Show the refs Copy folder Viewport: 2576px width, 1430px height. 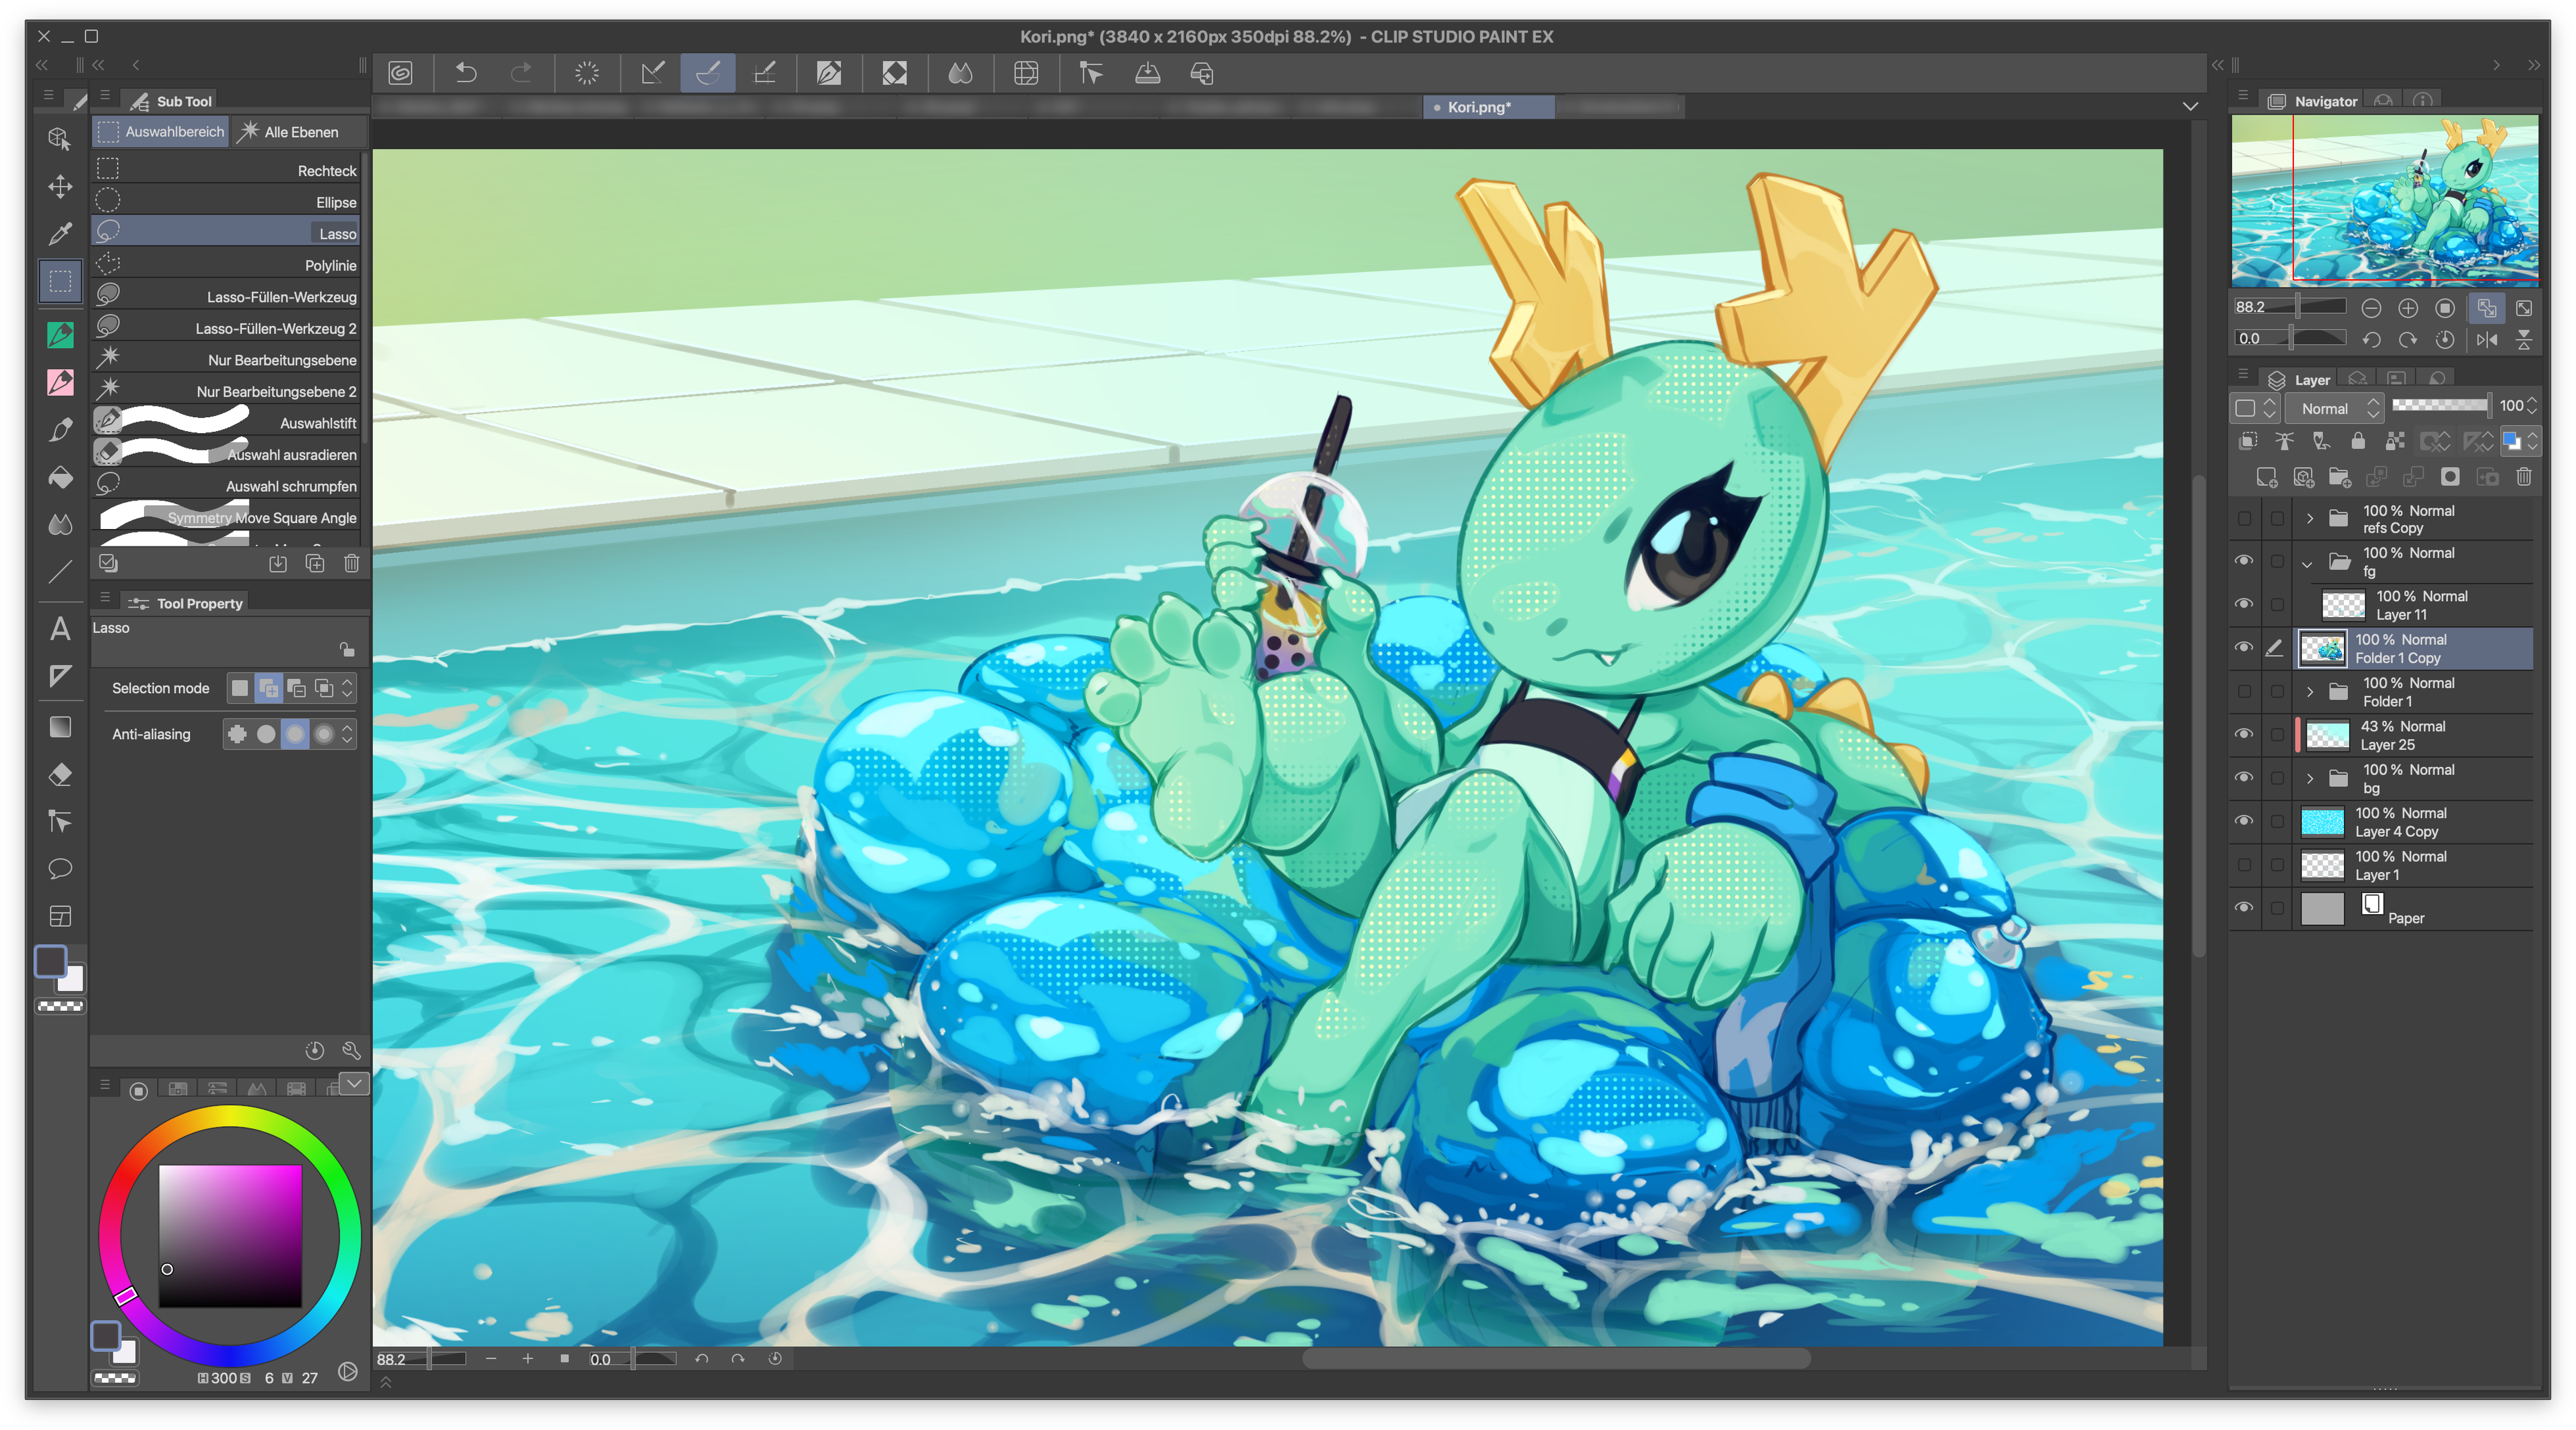click(x=2244, y=518)
